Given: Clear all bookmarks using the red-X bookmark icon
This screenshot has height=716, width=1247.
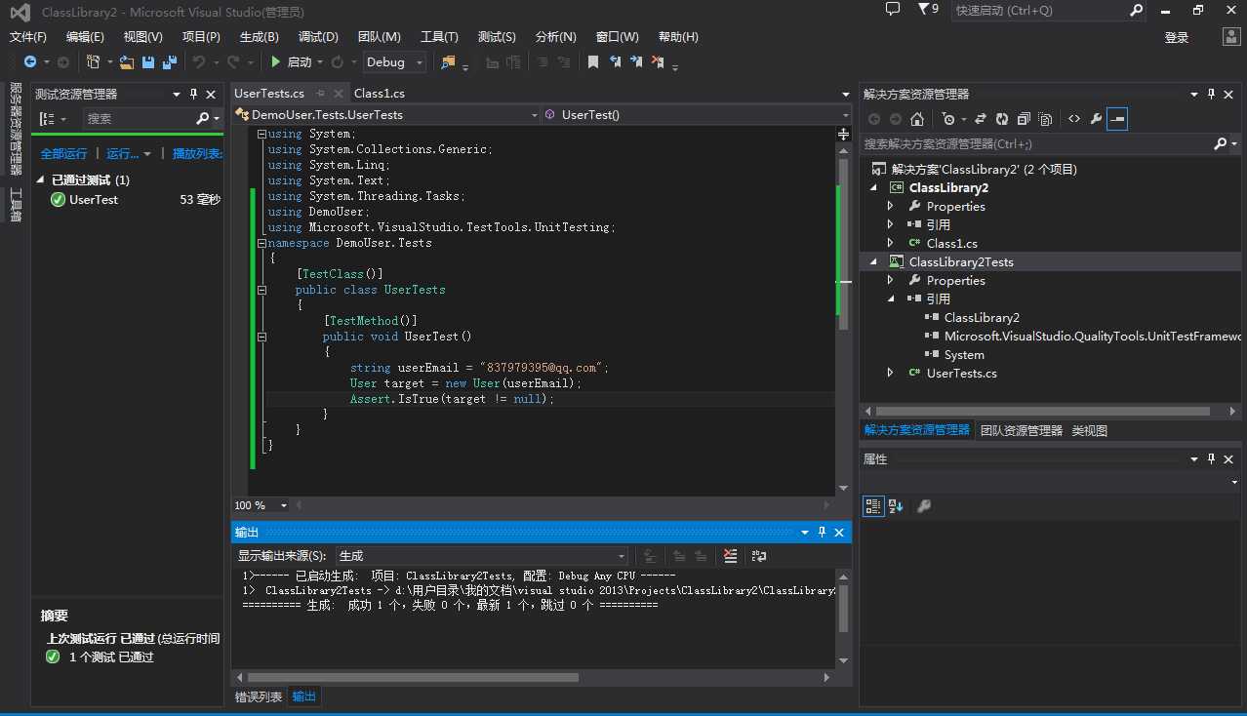Looking at the screenshot, I should click(658, 62).
